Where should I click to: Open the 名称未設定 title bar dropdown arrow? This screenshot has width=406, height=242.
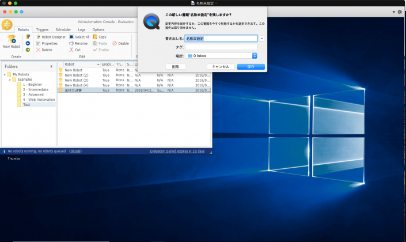click(x=217, y=3)
